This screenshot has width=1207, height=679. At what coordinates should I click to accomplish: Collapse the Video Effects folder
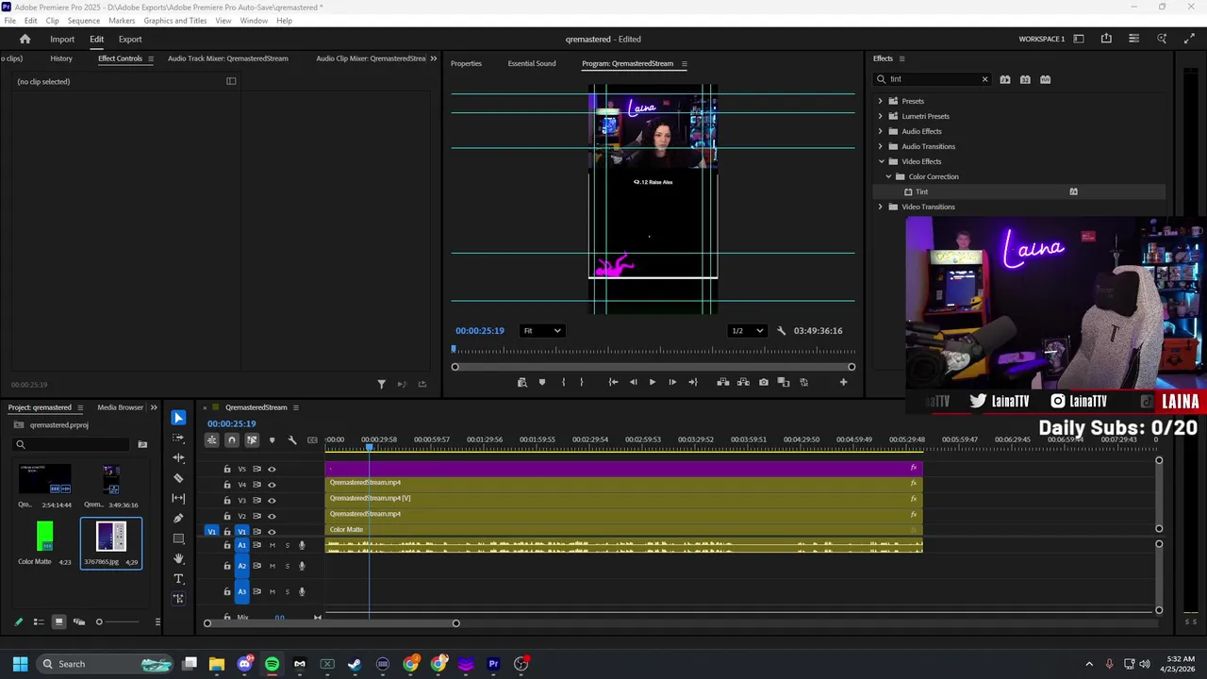click(x=881, y=161)
